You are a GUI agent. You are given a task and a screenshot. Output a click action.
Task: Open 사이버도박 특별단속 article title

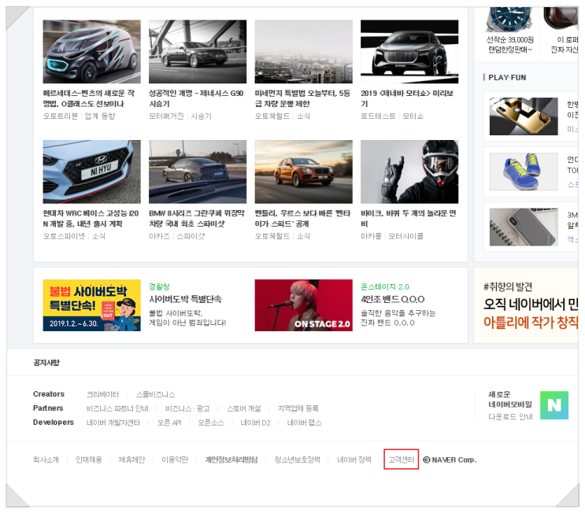point(186,299)
